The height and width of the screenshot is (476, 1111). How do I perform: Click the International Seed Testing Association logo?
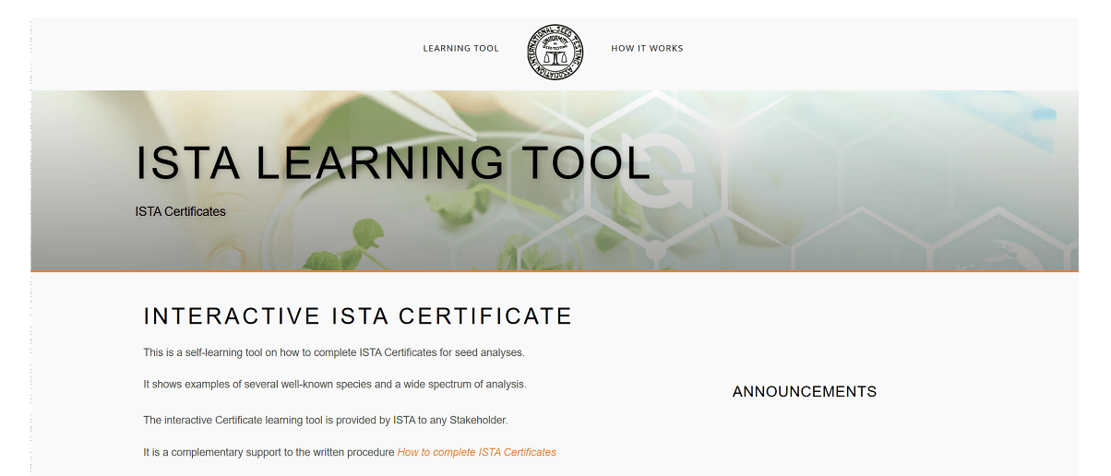click(x=555, y=52)
